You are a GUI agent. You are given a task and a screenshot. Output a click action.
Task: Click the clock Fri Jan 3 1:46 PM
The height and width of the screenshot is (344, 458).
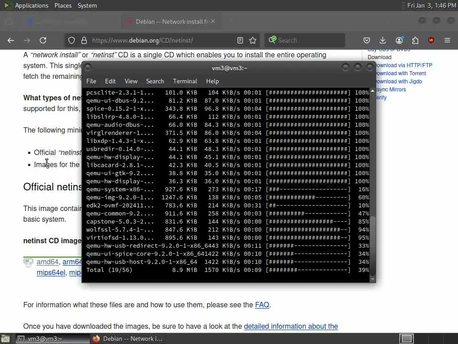(x=432, y=5)
